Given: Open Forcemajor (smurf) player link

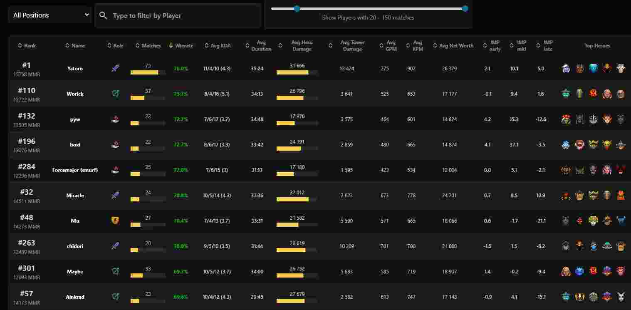Looking at the screenshot, I should (x=75, y=170).
